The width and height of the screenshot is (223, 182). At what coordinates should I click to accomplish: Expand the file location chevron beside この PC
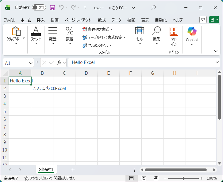click(133, 8)
